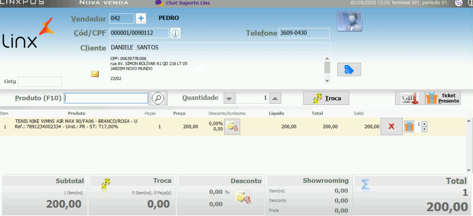This screenshot has width=473, height=216.
Task: Click the Líquido column header
Action: (276, 113)
